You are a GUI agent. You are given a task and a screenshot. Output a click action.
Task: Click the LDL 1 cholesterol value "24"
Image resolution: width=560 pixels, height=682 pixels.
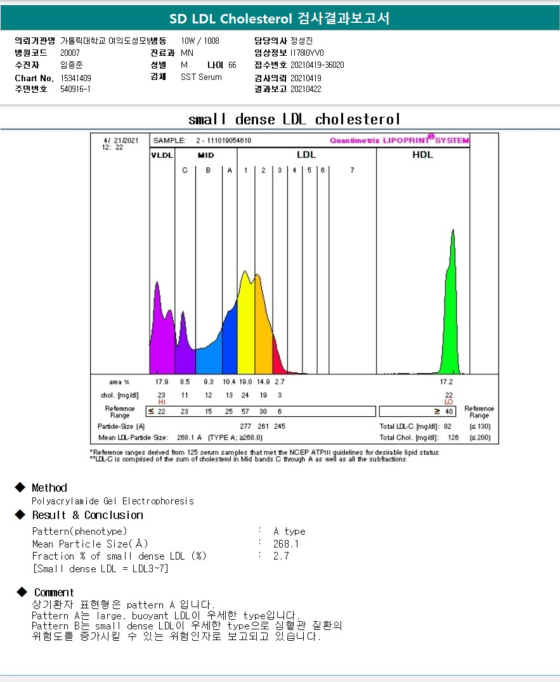[245, 395]
